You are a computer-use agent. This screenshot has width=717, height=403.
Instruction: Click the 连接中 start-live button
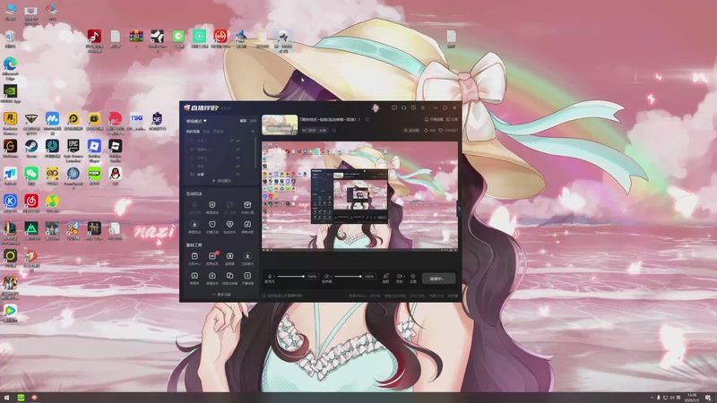point(439,279)
